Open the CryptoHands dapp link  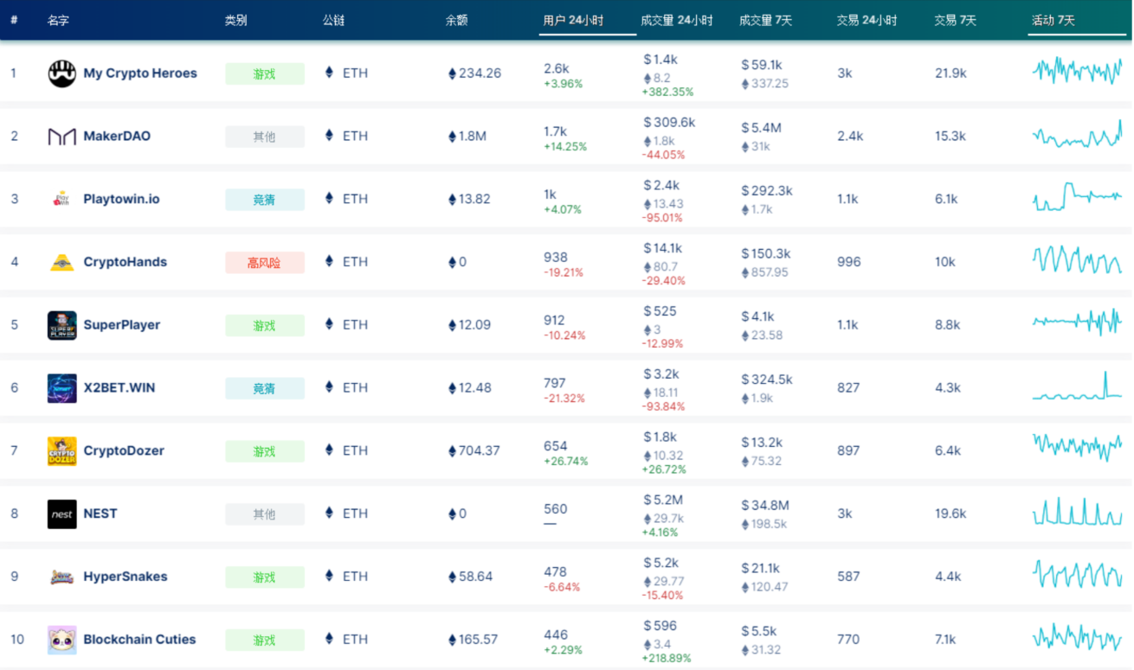pyautogui.click(x=125, y=262)
